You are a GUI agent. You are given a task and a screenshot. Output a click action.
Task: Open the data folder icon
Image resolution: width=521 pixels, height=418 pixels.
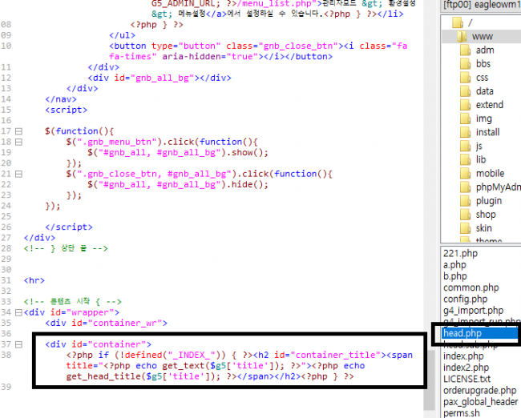click(x=465, y=91)
